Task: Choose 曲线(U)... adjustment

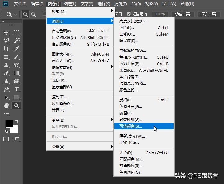Action: [x=144, y=34]
